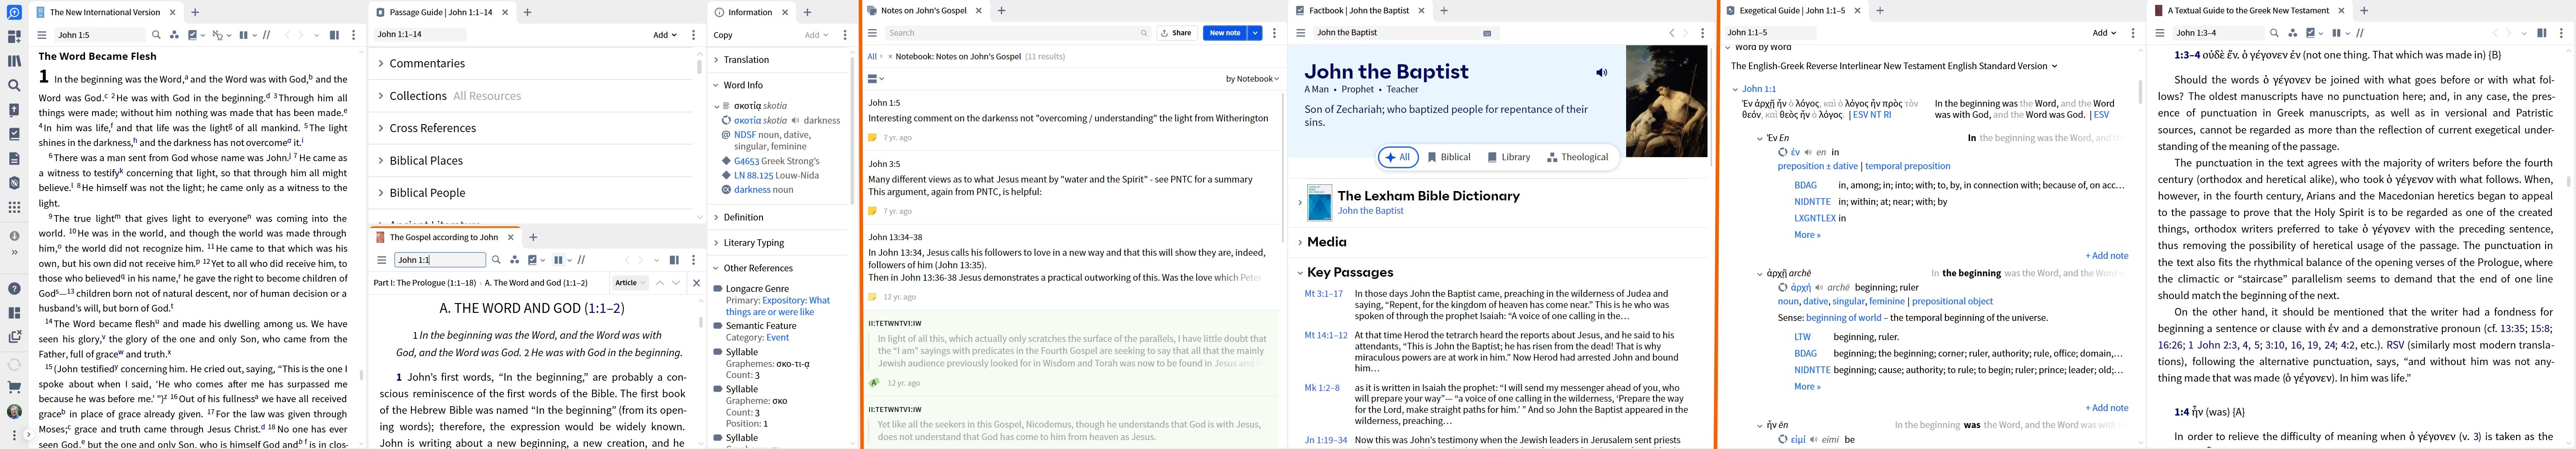Click the John the Baptist painting thumbnail

click(1666, 102)
